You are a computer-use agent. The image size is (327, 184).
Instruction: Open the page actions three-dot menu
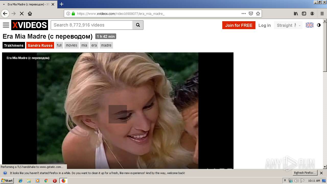243,14
